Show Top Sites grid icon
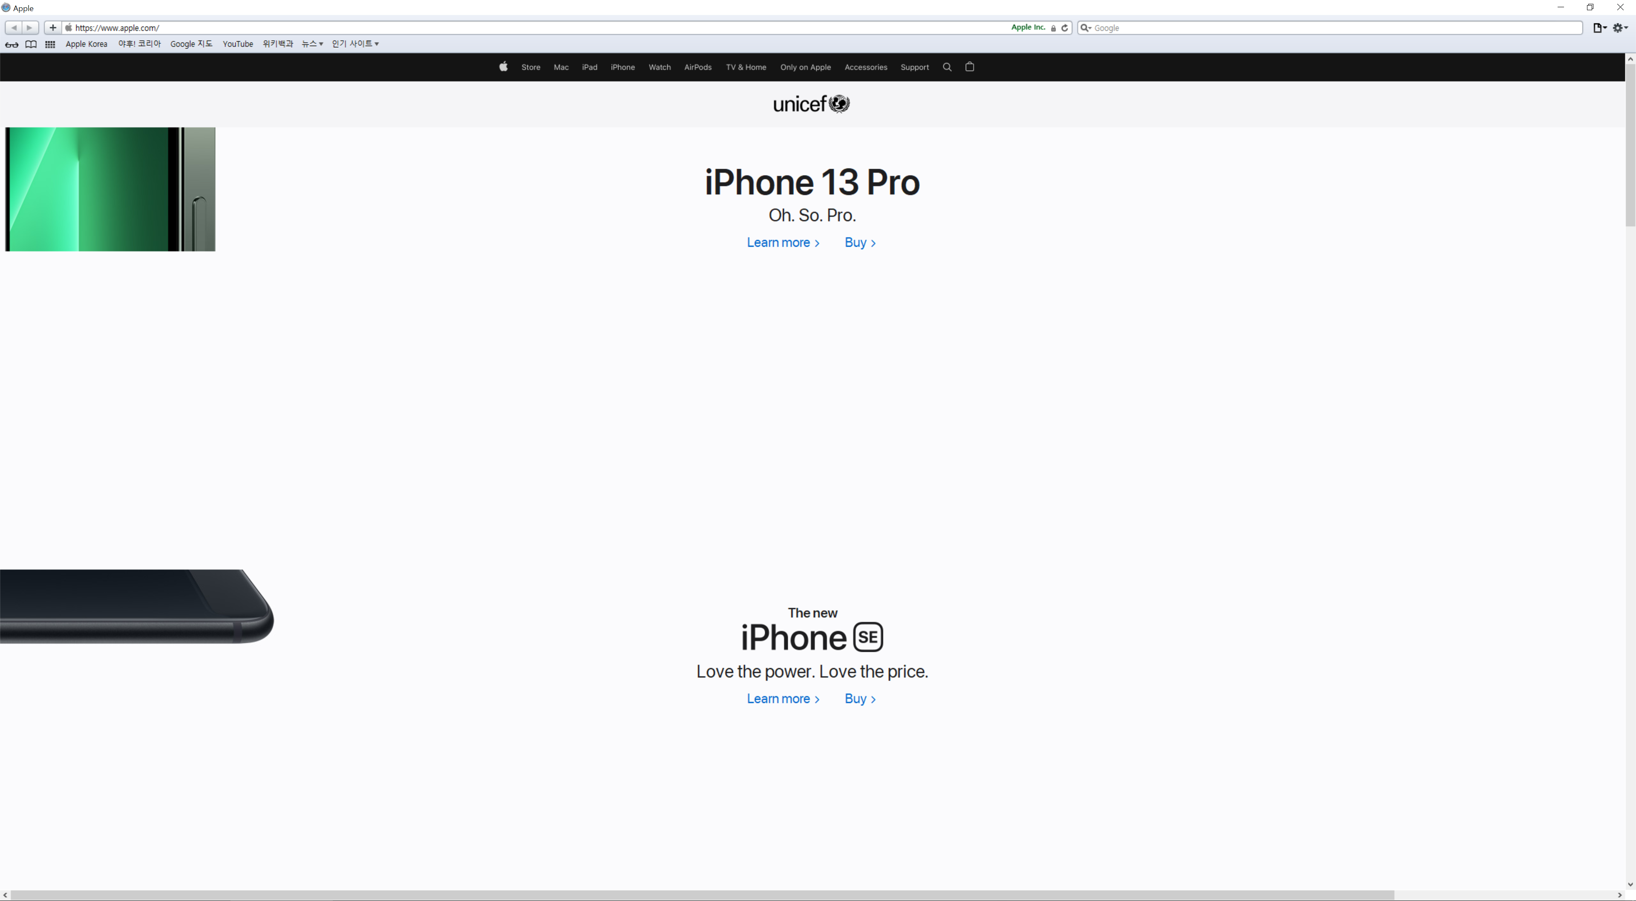 click(x=50, y=44)
